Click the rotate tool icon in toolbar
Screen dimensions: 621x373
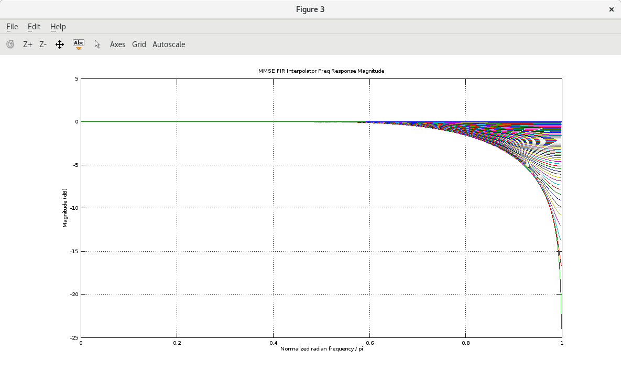click(x=10, y=44)
